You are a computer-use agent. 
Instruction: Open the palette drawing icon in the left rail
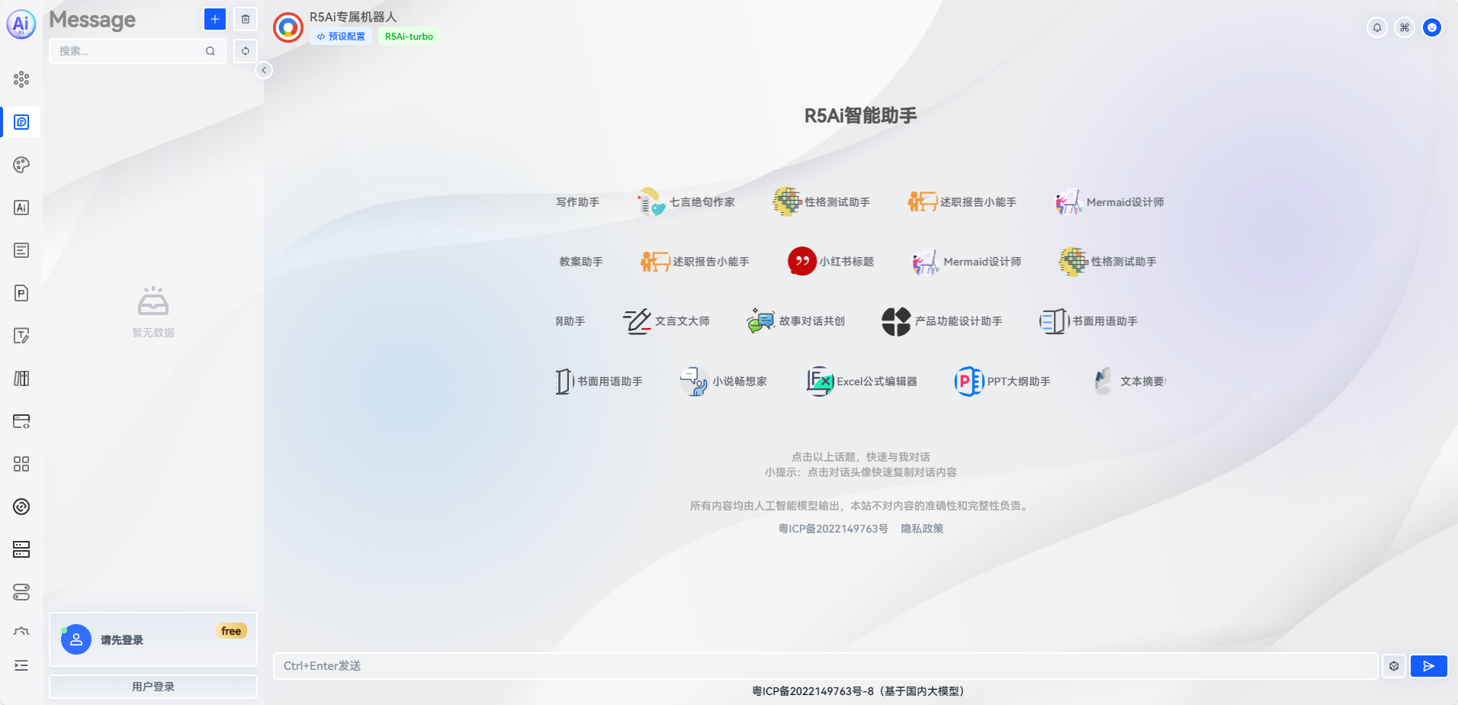pos(21,165)
